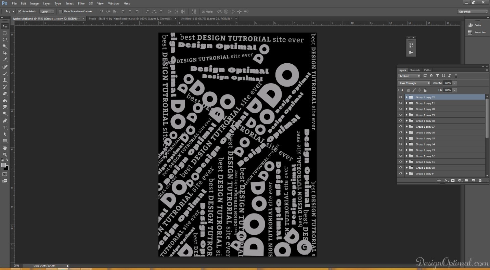Select the Healing Brush tool

[x=5, y=67]
